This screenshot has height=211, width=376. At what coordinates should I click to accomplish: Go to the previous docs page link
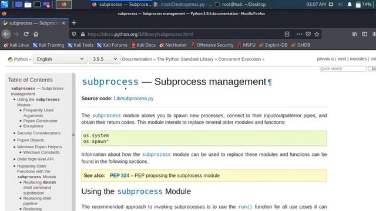325,59
